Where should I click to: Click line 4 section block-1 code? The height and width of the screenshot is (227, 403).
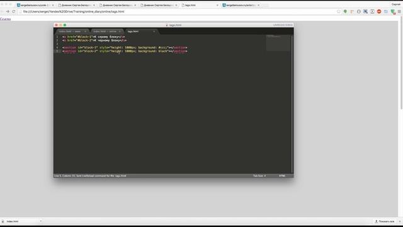point(125,48)
